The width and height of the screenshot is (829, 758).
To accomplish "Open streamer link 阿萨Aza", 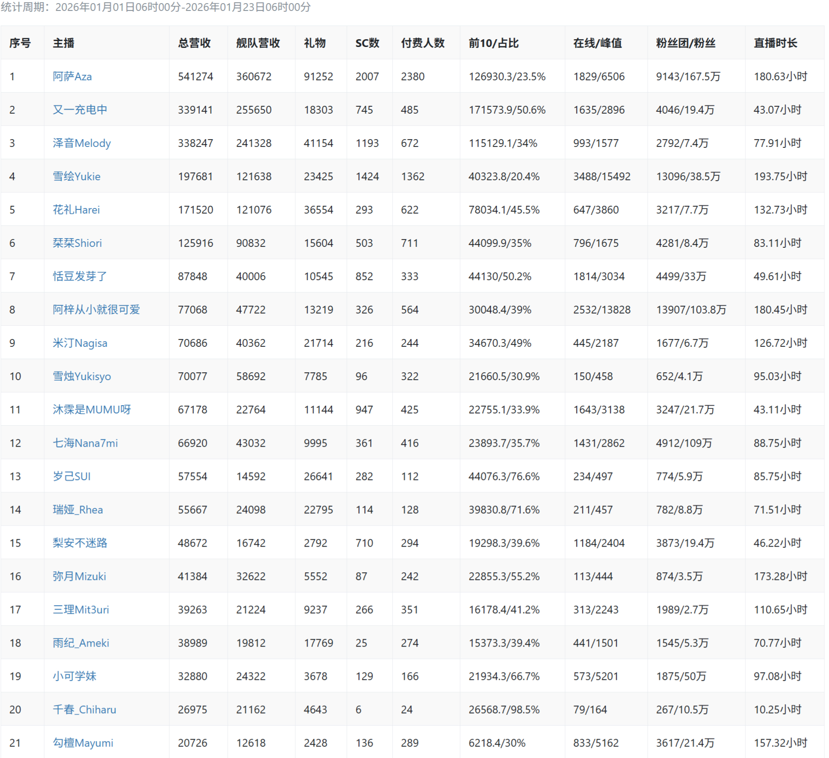I will click(x=72, y=76).
